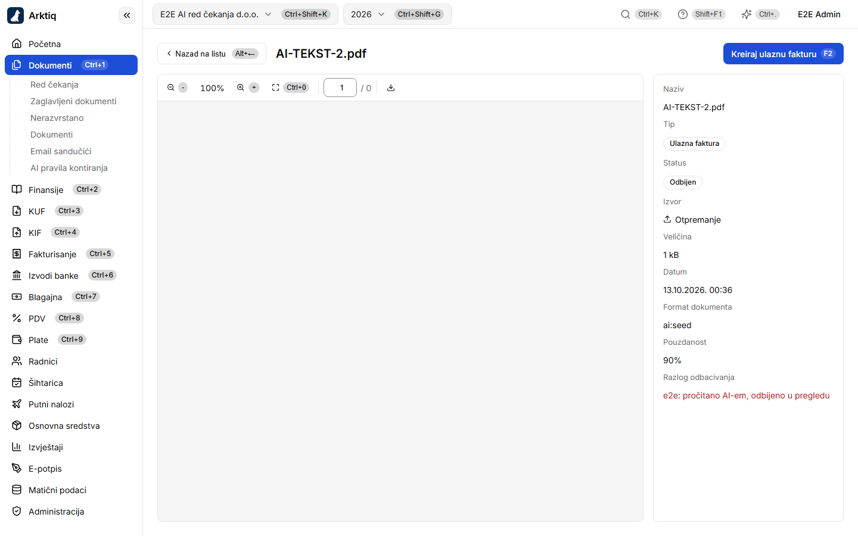Download the AI-TEKST-2.pdf document
The image size is (858, 536).
point(391,88)
